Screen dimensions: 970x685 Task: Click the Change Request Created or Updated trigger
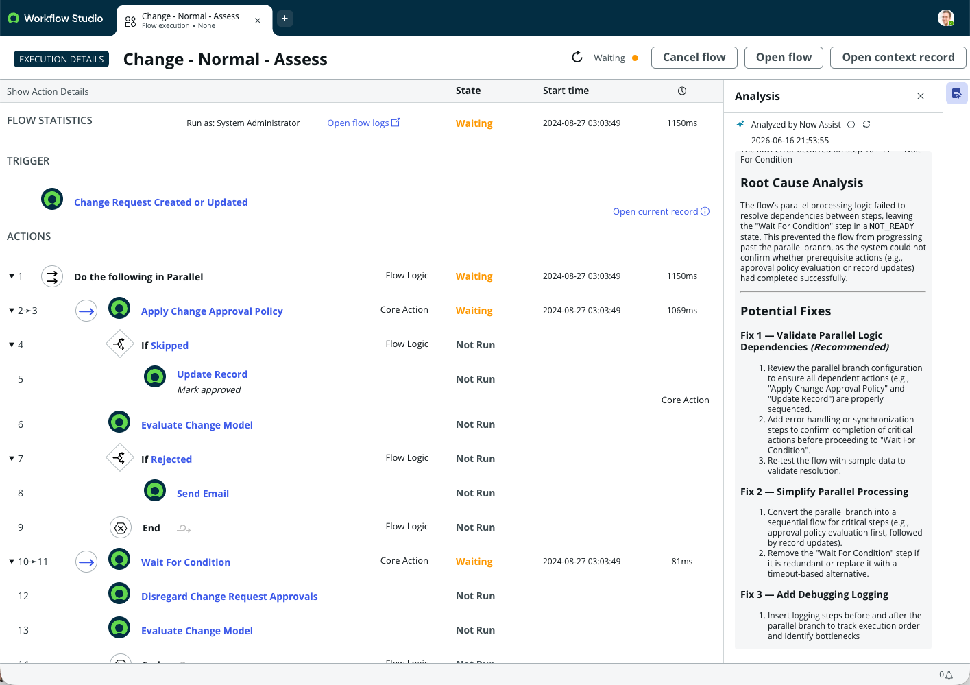pos(161,202)
